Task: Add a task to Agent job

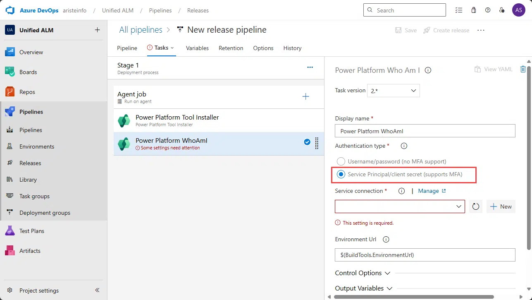Action: click(x=305, y=96)
